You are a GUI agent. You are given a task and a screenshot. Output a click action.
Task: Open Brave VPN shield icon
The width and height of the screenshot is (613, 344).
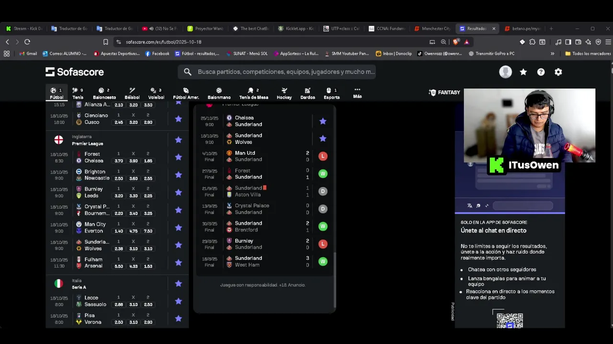coord(598,42)
